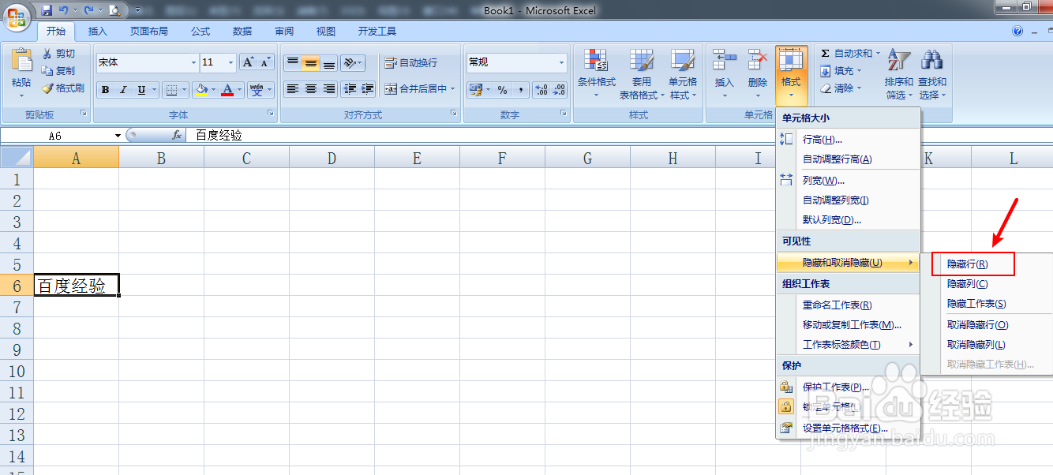Open Tab Color 工作表标签颜色 submenu
1053x475 pixels.
pyautogui.click(x=849, y=345)
